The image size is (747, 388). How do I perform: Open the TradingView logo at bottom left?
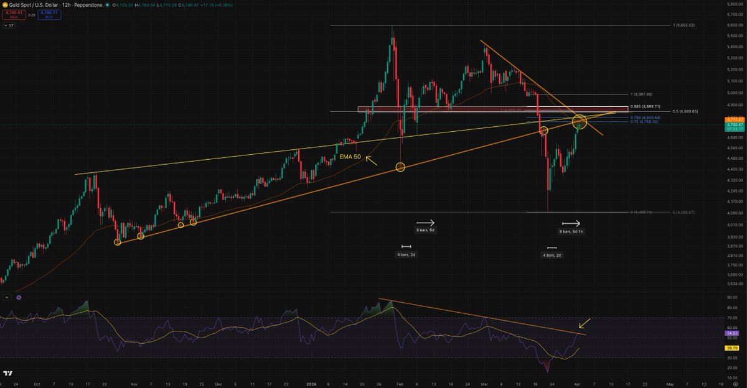[x=8, y=373]
